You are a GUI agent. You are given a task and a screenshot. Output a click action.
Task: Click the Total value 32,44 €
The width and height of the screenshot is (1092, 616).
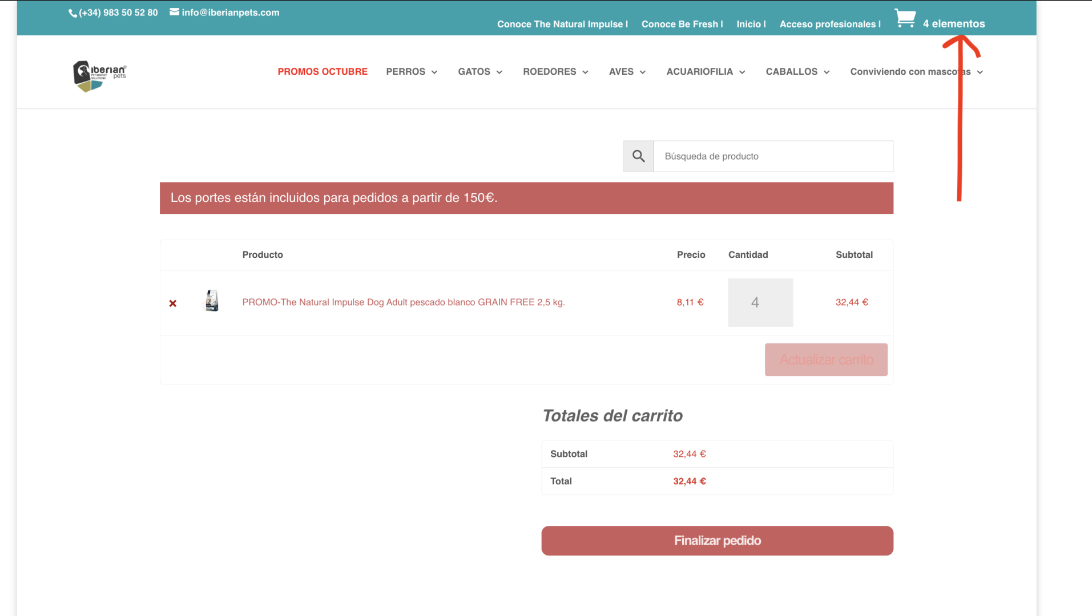tap(690, 481)
